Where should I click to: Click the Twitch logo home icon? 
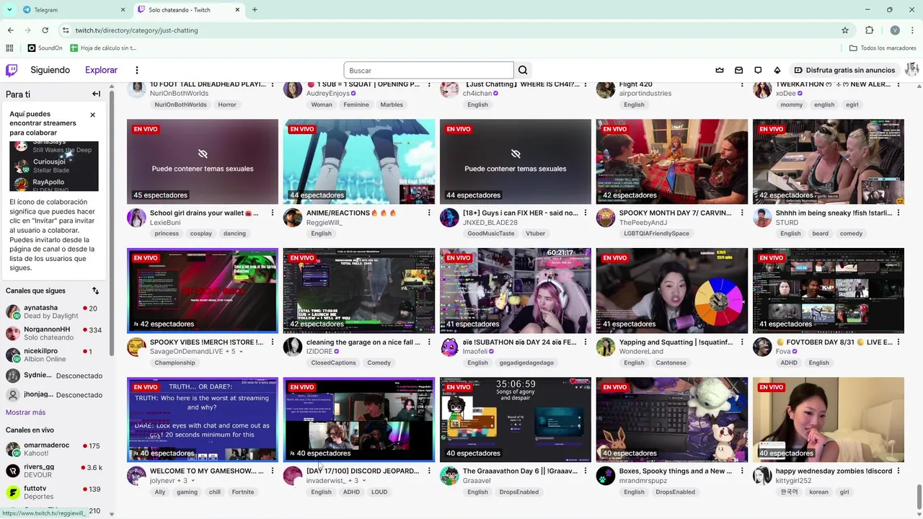tap(12, 70)
